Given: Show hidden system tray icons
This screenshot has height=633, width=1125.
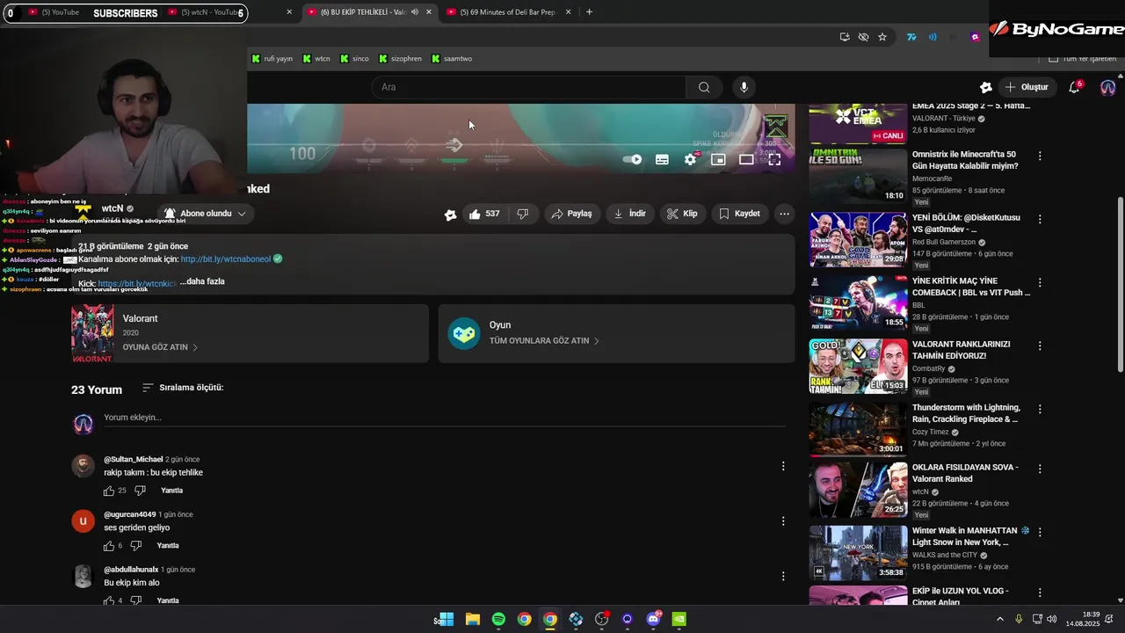Looking at the screenshot, I should 999,619.
